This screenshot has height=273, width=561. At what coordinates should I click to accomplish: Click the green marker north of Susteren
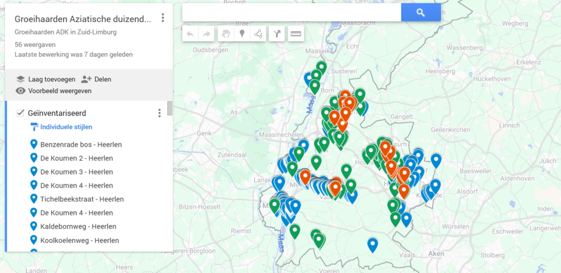click(321, 68)
